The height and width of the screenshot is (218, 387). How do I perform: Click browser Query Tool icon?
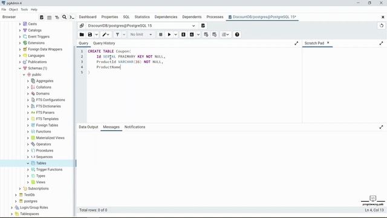tap(42, 17)
